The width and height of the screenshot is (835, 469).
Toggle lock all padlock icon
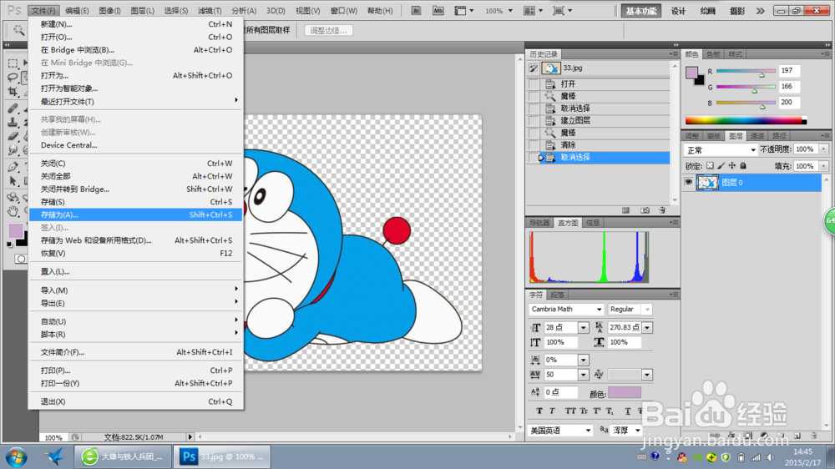pyautogui.click(x=743, y=166)
